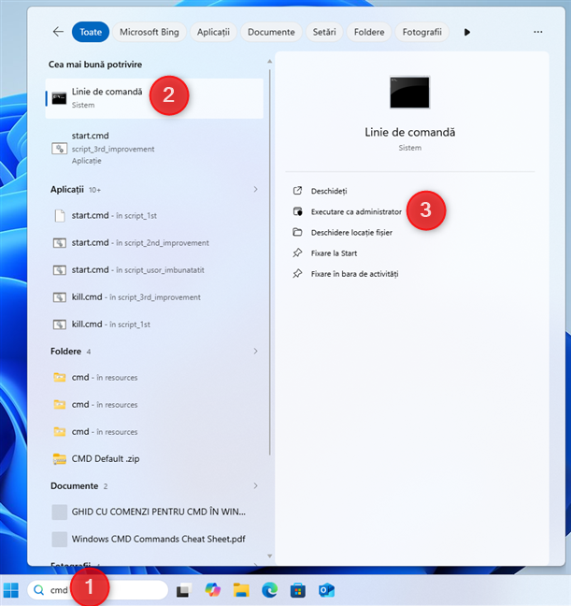Open the three-dot options menu
Screen dimensions: 571x606
pos(537,32)
